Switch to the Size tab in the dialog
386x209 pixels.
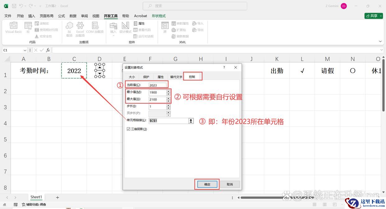click(132, 77)
